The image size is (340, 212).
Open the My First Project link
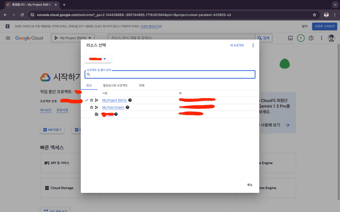(x=113, y=107)
